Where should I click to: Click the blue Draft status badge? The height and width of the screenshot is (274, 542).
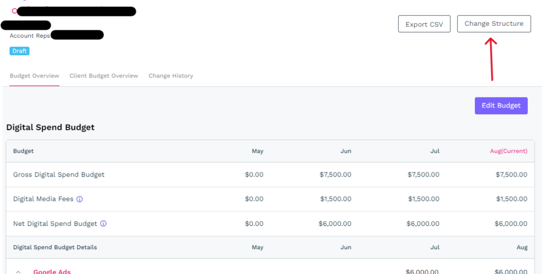pos(20,51)
